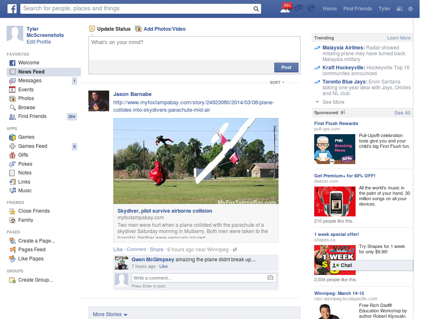Click Comment link under the post
Image resolution: width=425 pixels, height=319 pixels.
(x=136, y=250)
